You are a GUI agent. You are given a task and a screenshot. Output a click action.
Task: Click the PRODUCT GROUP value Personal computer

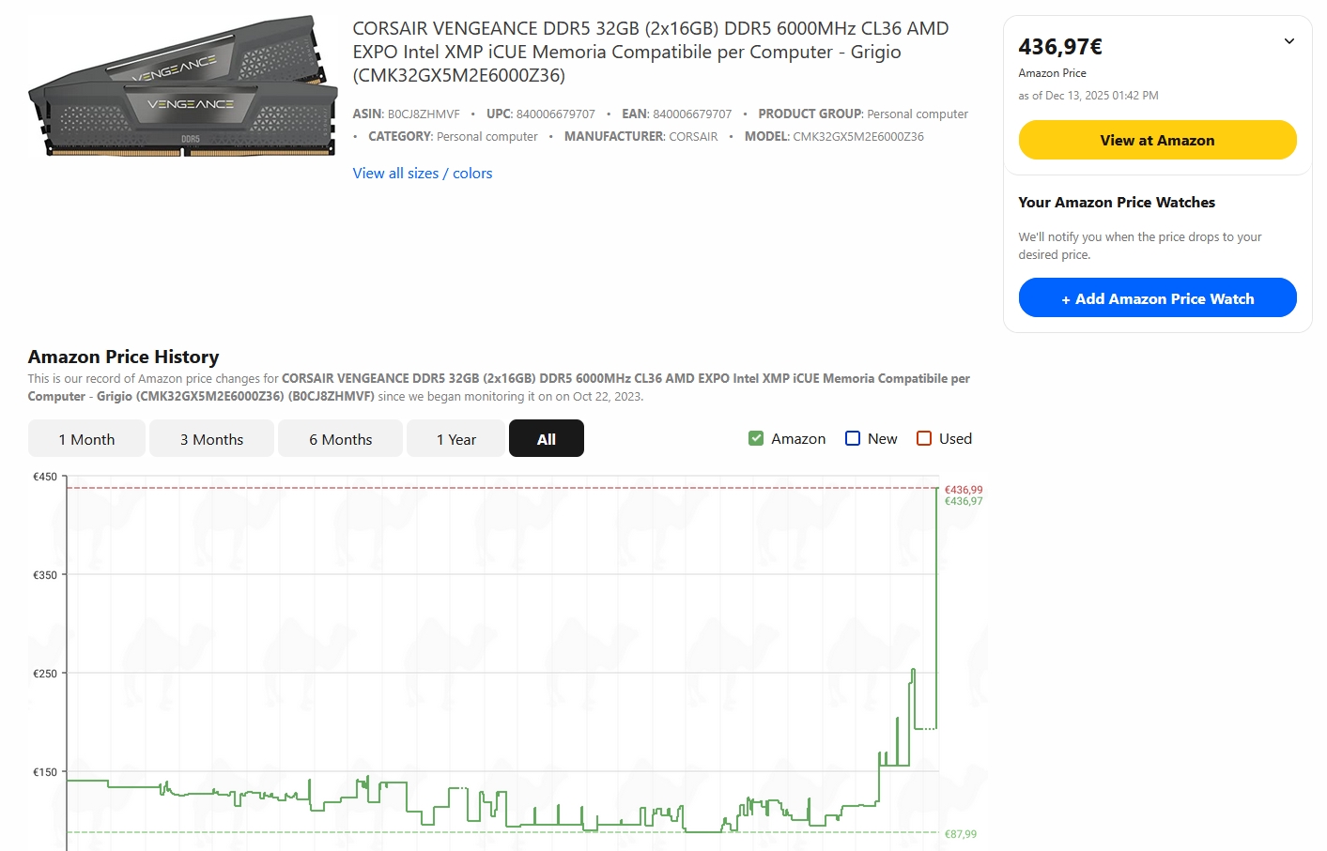click(x=918, y=114)
